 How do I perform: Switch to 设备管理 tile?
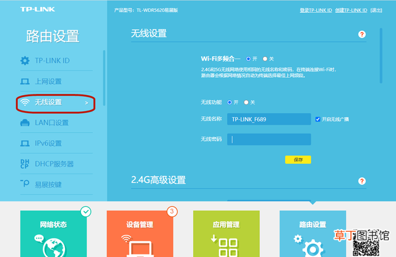point(140,234)
